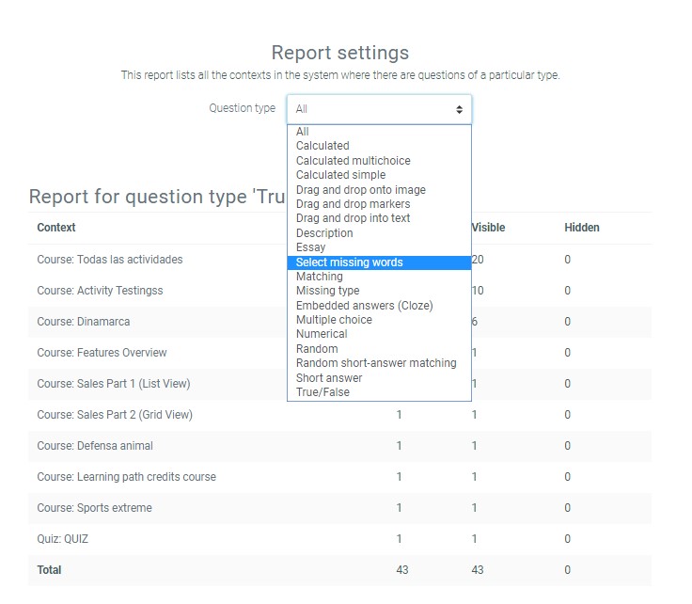Viewport: 692px width, 604px height.
Task: Choose 'Essay' from the list
Action: [x=311, y=247]
